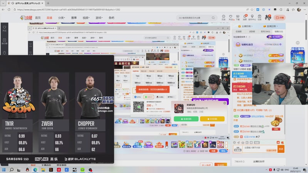Image resolution: width=308 pixels, height=173 pixels.
Task: Open the 直播回看 link
Action: pyautogui.click(x=271, y=26)
